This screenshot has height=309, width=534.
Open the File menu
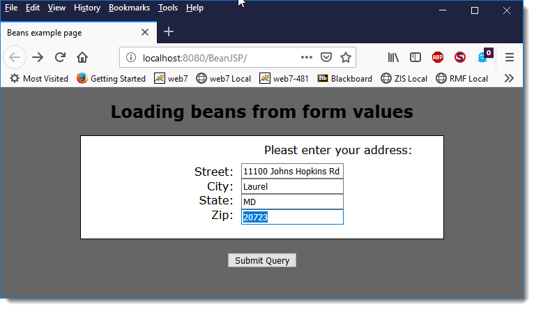tap(11, 8)
